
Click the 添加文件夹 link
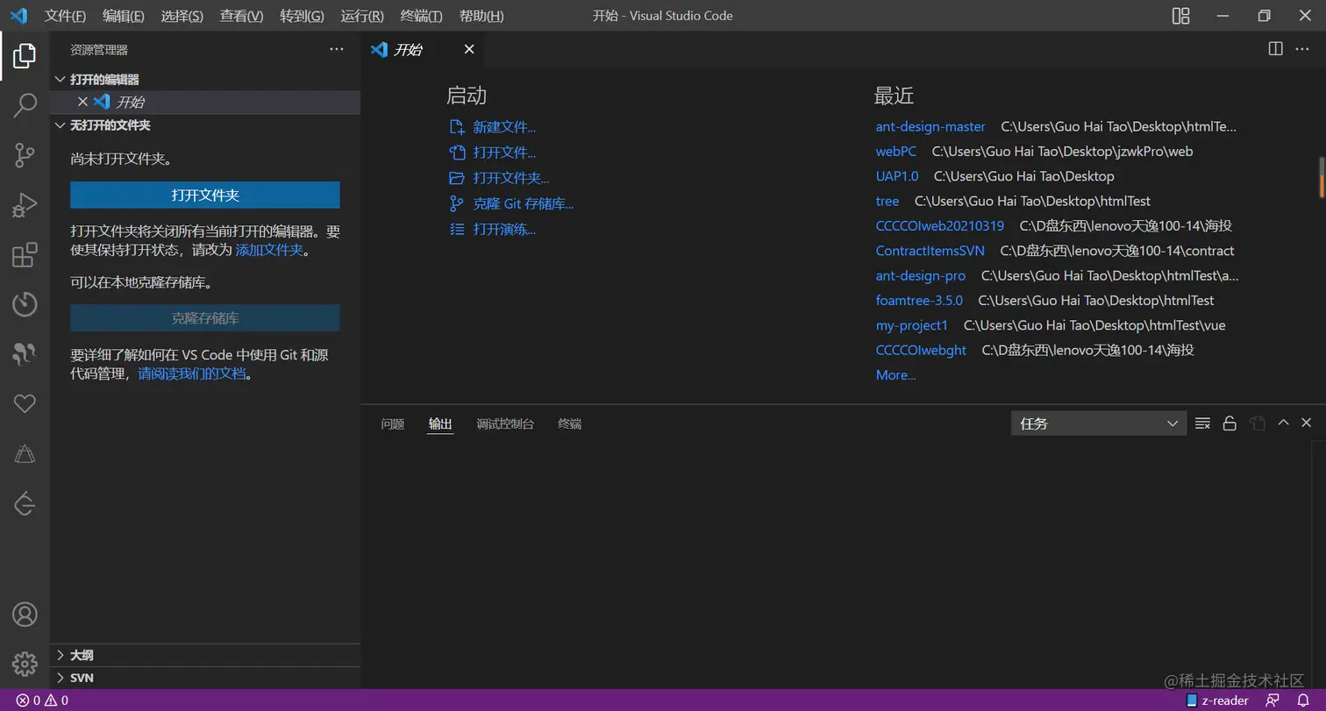point(269,250)
